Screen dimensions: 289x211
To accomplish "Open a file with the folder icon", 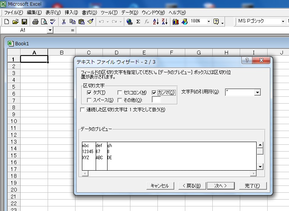I will click(x=16, y=22).
